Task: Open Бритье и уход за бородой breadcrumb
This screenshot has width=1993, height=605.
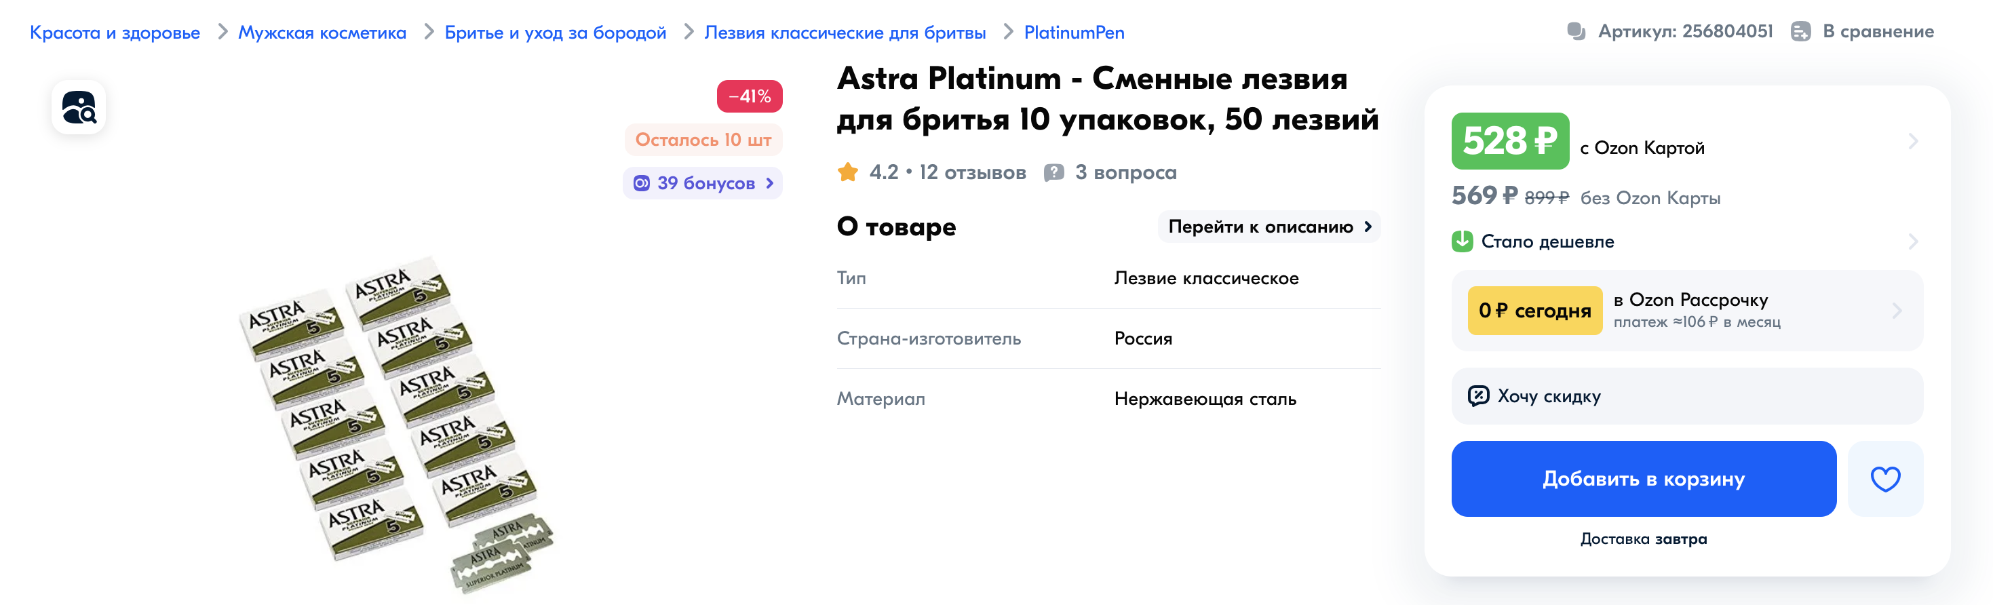Action: [555, 33]
